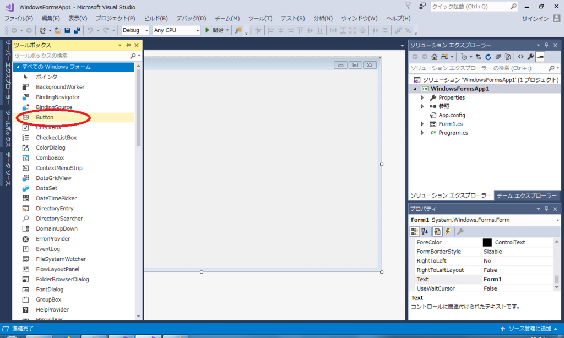Click the Text property value Form1
The image size is (564, 338).
[492, 280]
